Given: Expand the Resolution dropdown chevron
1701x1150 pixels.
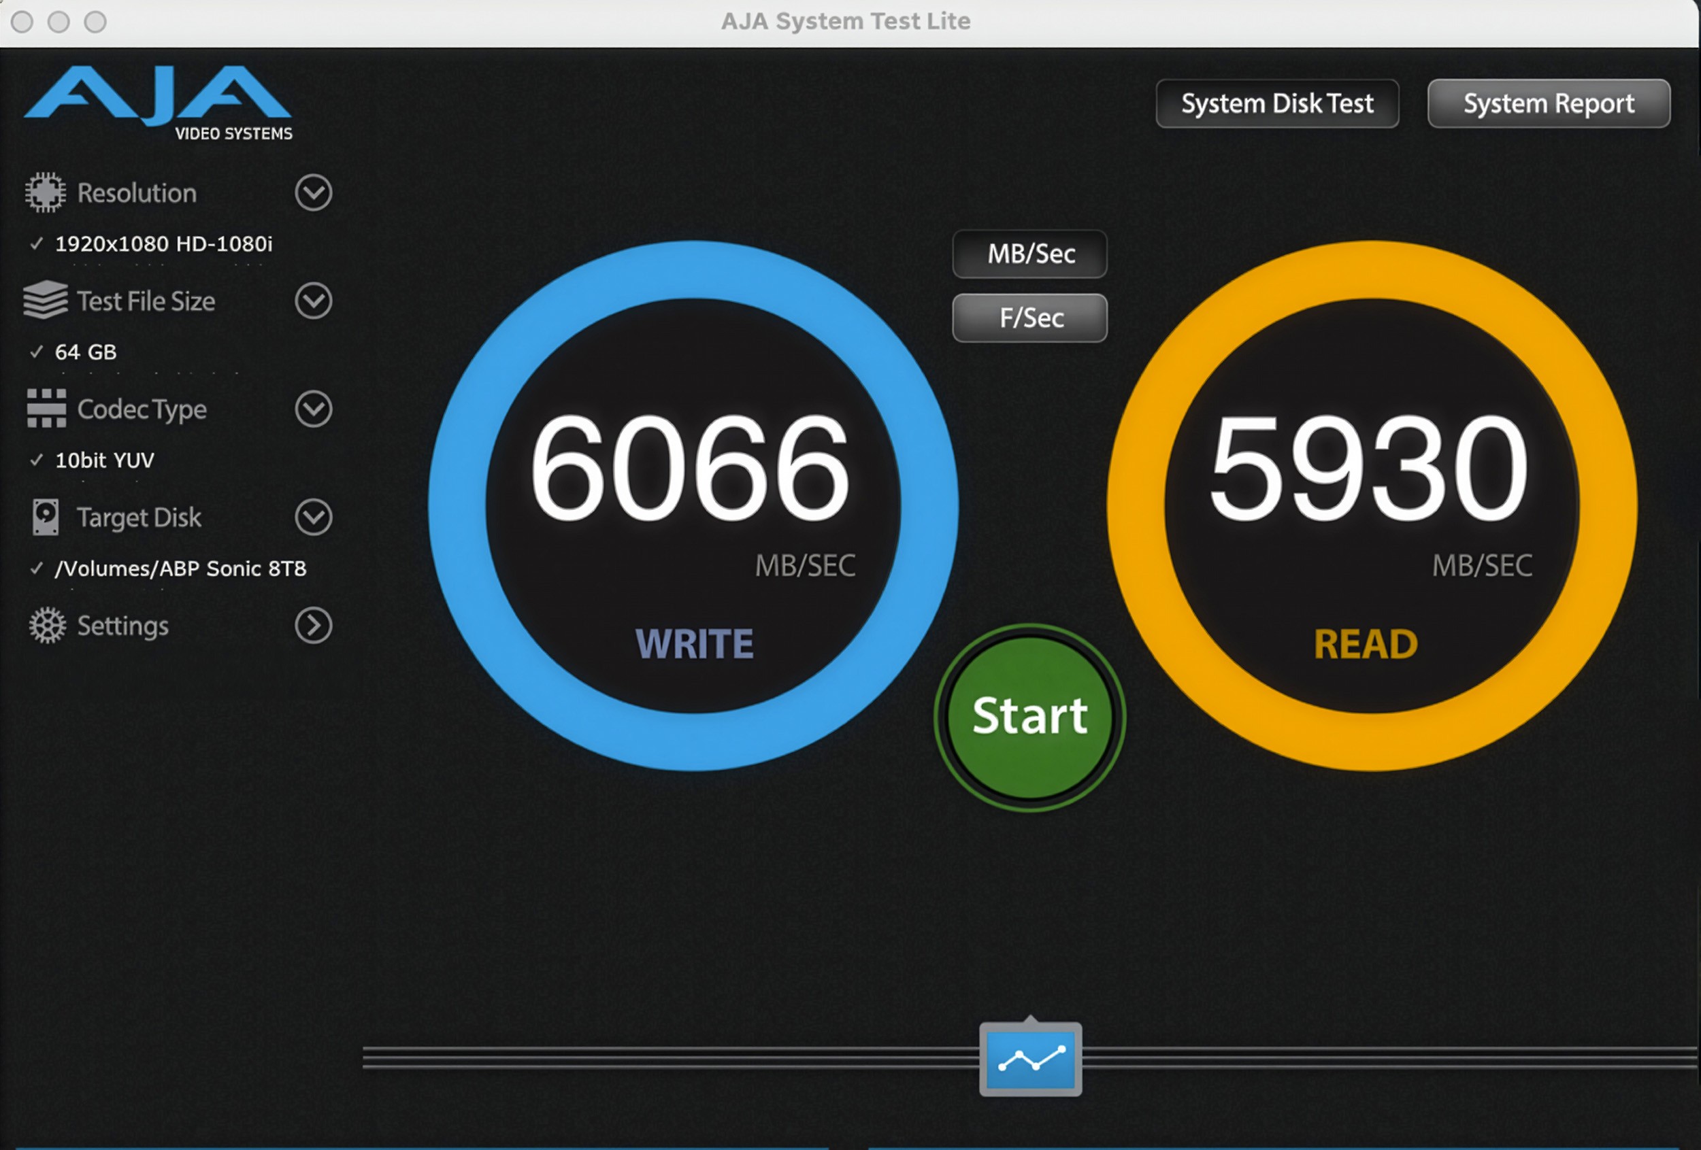Looking at the screenshot, I should [x=313, y=192].
